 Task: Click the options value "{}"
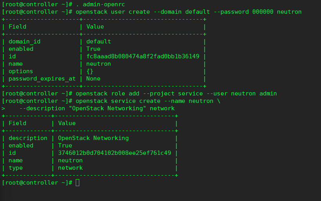tap(90, 71)
